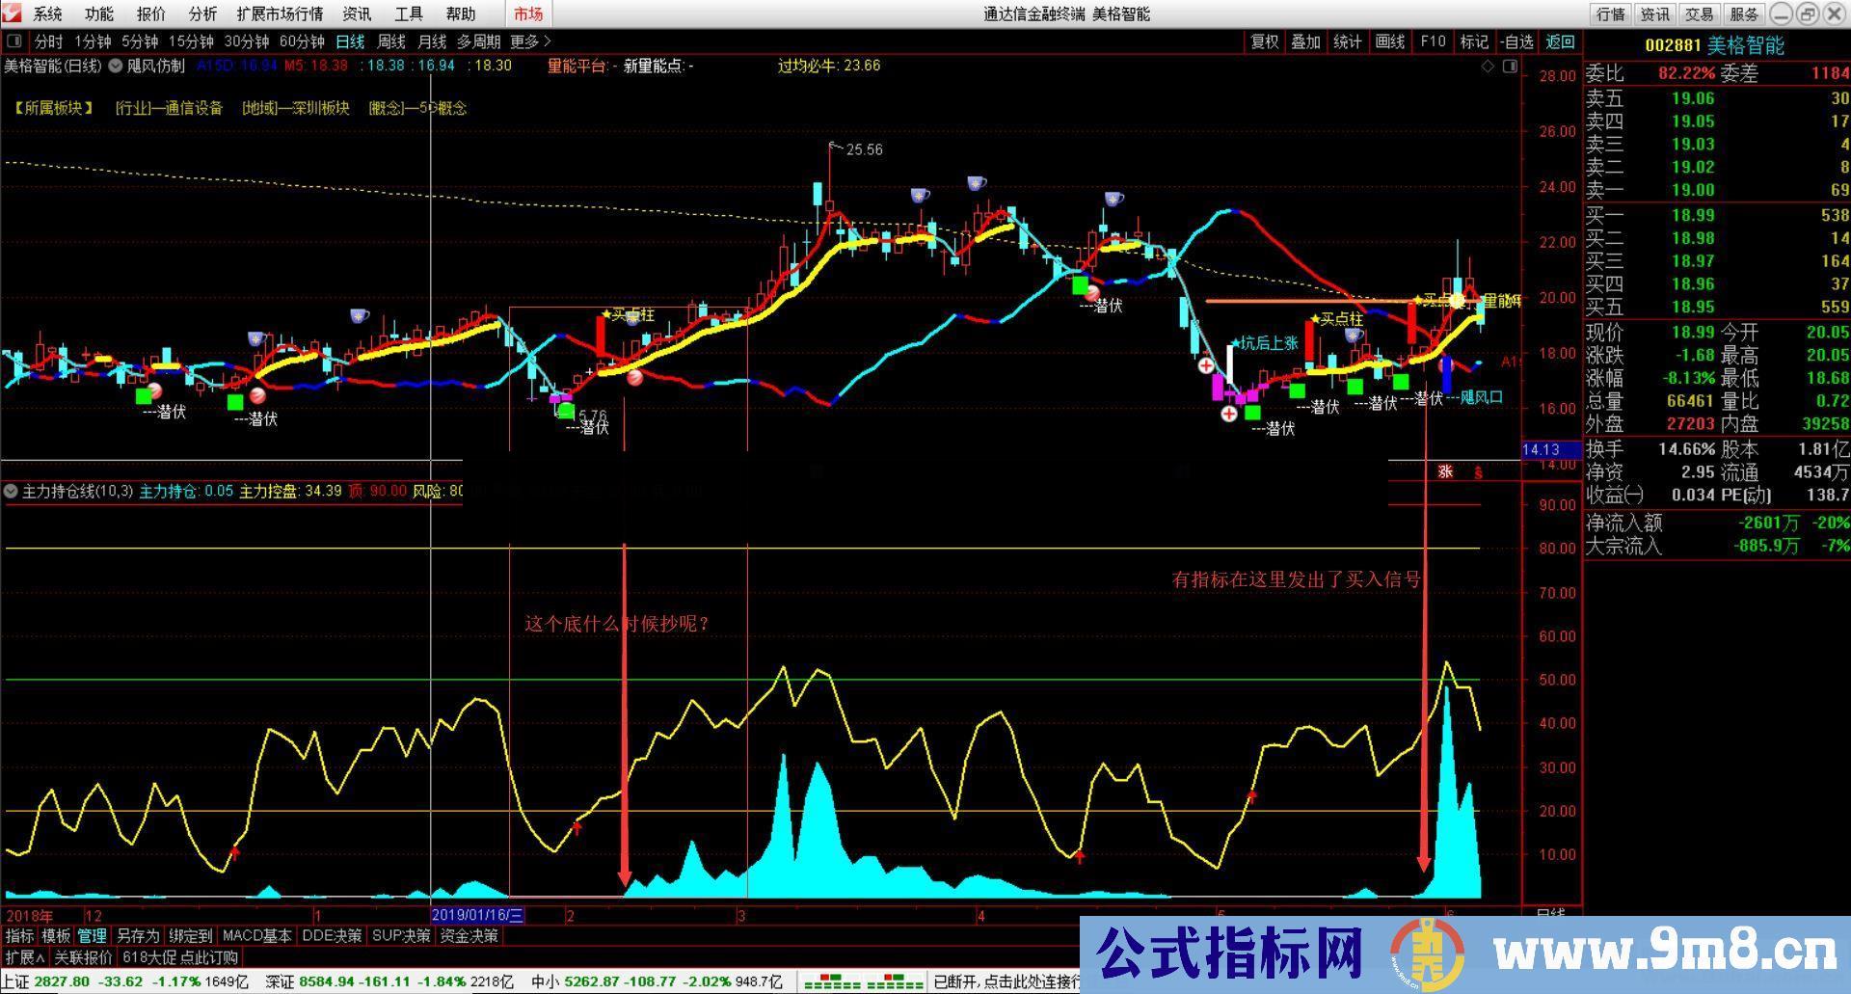Open the 报价 menu
The image size is (1851, 994).
click(x=151, y=13)
